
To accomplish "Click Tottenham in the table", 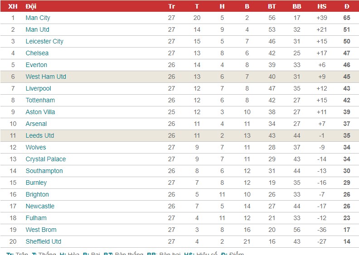I will click(40, 100).
